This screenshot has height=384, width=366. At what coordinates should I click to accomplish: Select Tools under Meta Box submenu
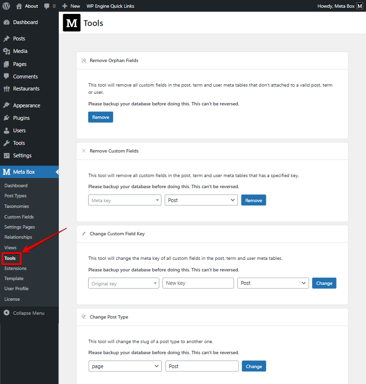coord(10,258)
